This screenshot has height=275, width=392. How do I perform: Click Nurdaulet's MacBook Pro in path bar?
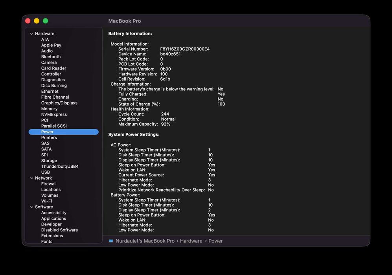145,241
